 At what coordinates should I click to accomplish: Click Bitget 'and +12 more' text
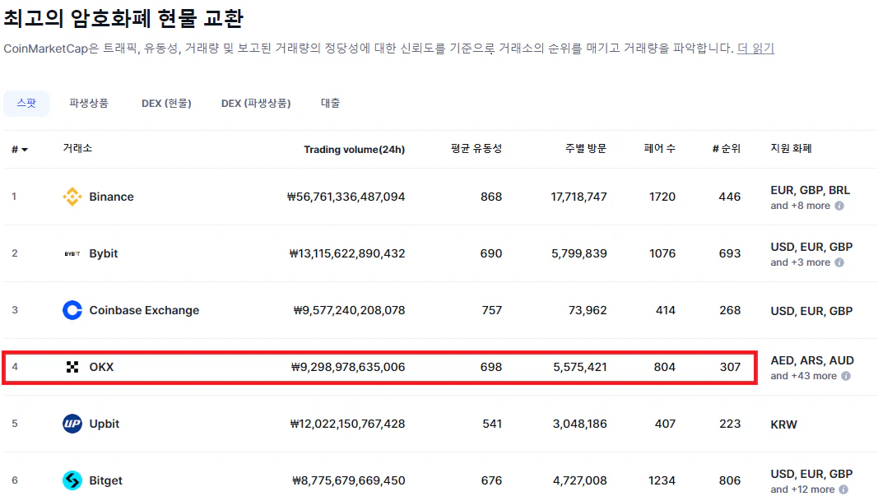click(x=802, y=489)
